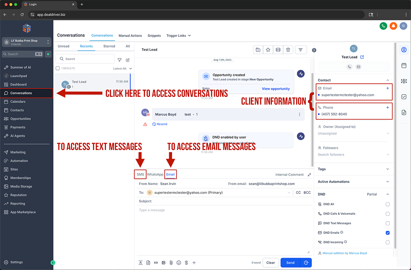Mark conversation unread with envelope icon
Viewport: 411px width, 270px height.
coord(278,50)
